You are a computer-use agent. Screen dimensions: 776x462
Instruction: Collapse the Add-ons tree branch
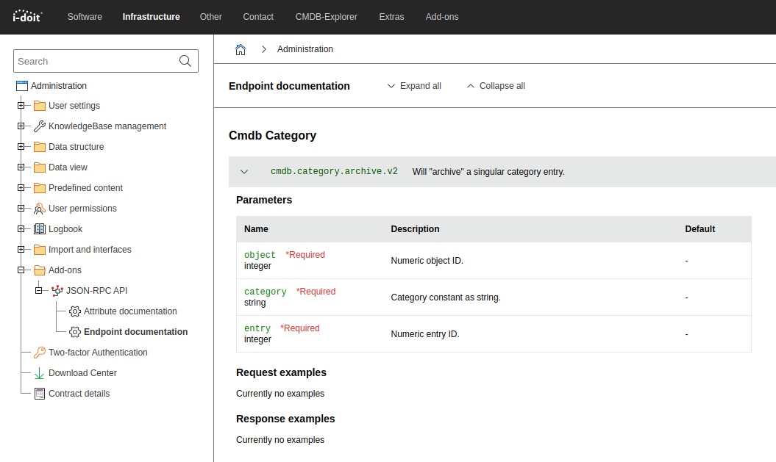point(22,270)
